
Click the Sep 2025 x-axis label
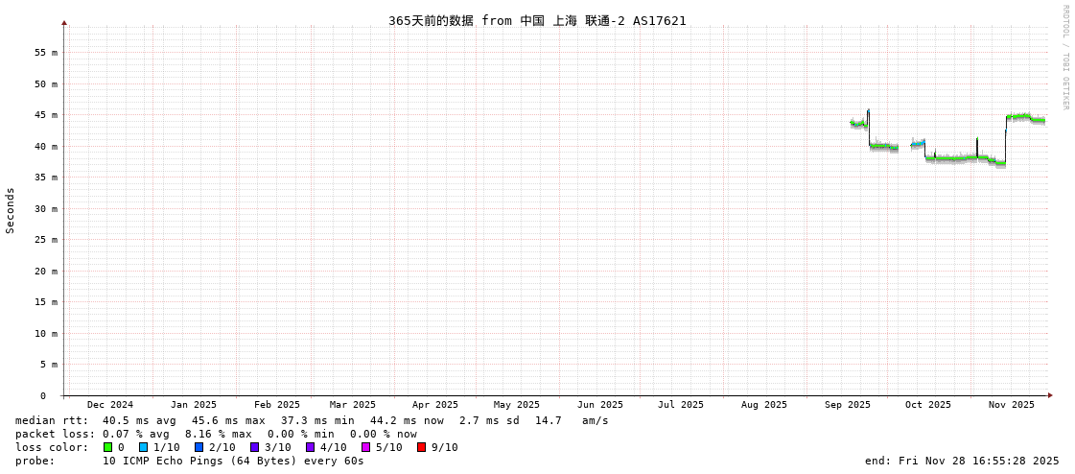(848, 405)
